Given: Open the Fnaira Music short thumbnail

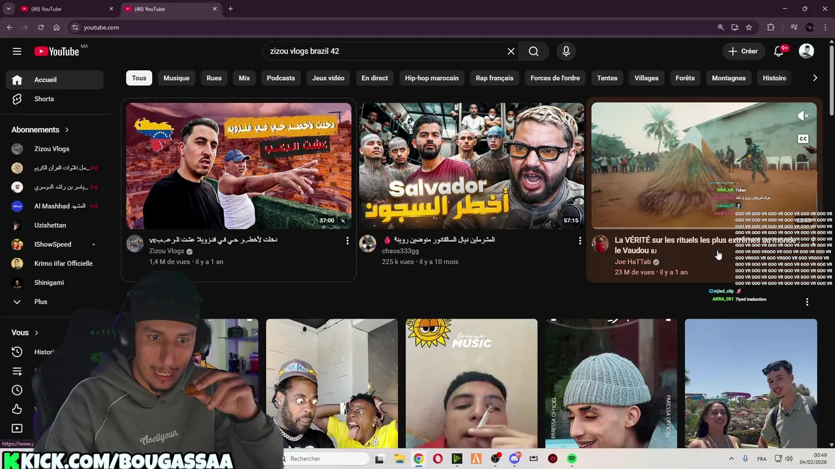Looking at the screenshot, I should (x=471, y=383).
